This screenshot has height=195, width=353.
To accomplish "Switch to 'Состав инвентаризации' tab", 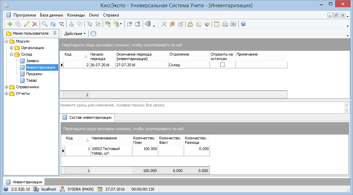I will point(90,117).
